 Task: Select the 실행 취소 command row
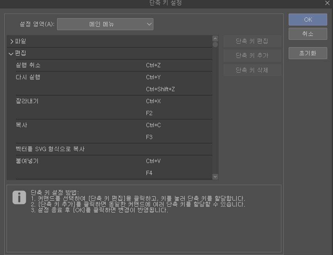click(x=114, y=65)
